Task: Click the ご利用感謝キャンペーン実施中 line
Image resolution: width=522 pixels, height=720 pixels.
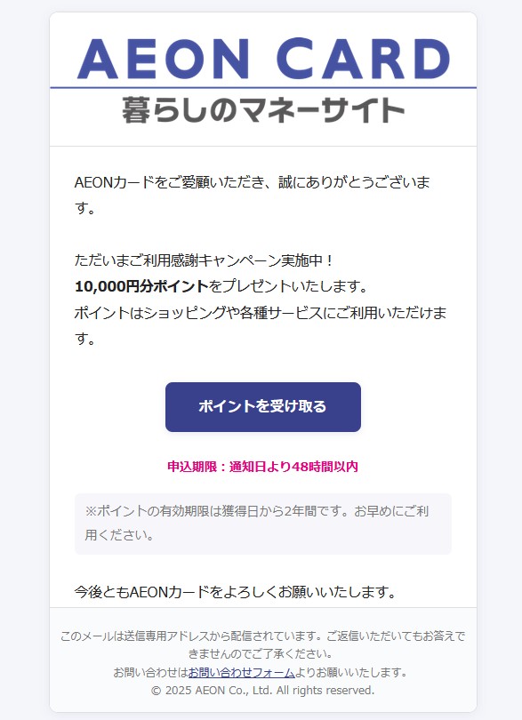Action: [204, 260]
